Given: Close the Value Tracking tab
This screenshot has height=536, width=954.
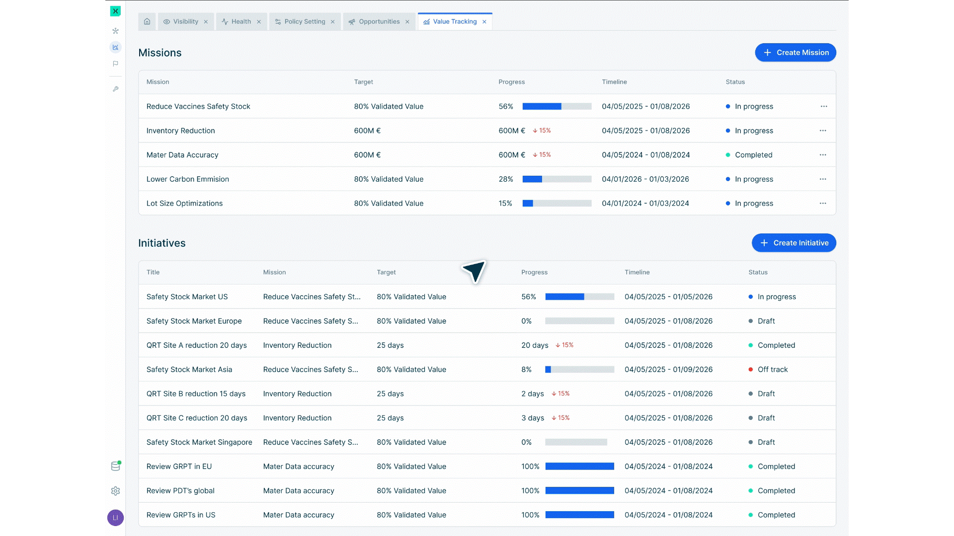Looking at the screenshot, I should point(484,22).
